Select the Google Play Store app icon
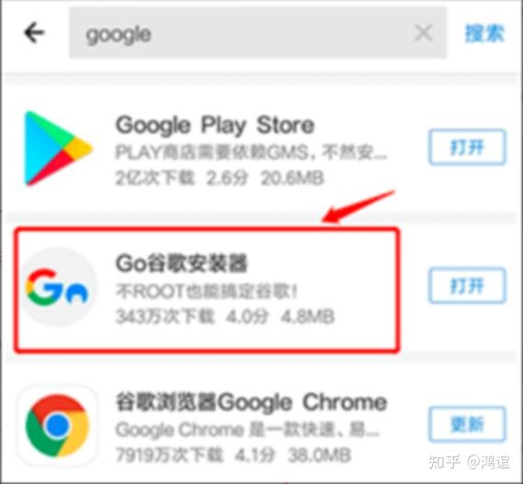This screenshot has width=523, height=484. coord(58,149)
